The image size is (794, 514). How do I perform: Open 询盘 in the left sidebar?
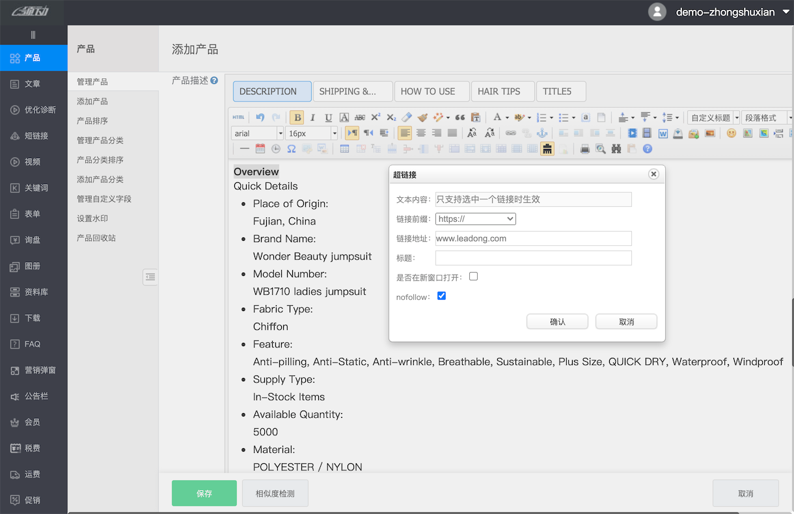pos(33,240)
